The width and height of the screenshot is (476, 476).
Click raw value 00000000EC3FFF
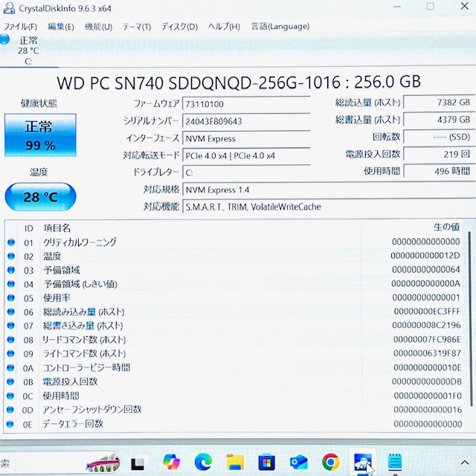pos(427,312)
